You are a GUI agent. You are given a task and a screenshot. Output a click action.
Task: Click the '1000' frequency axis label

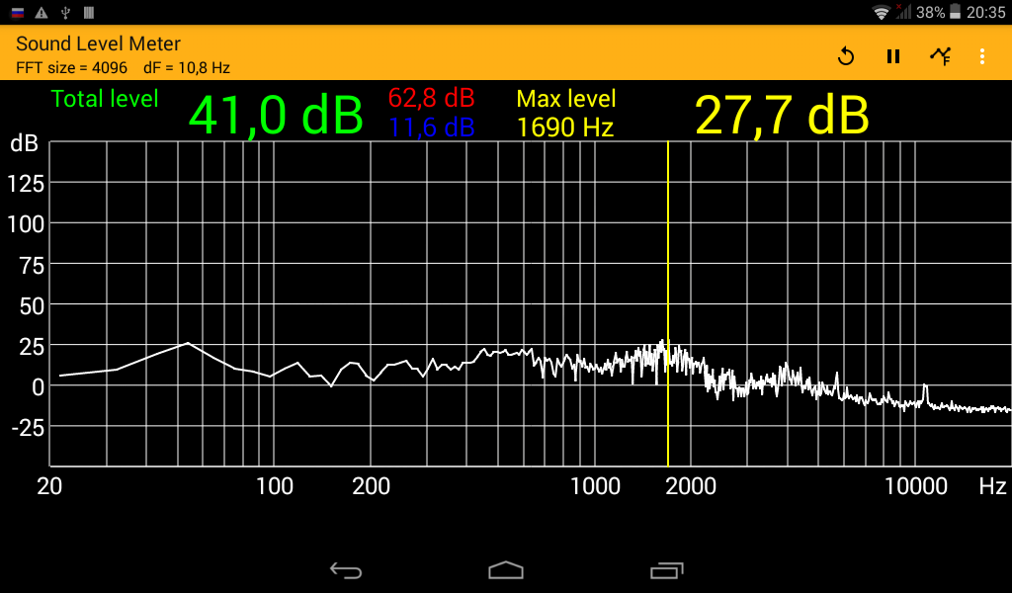tap(595, 486)
